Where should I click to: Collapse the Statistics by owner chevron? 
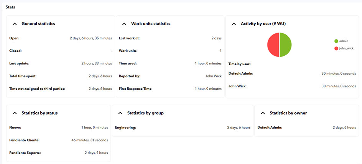click(x=263, y=113)
